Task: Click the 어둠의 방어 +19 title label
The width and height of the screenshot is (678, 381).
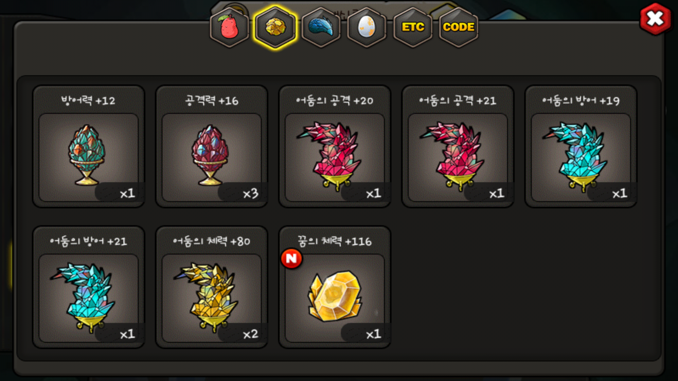Action: (581, 101)
